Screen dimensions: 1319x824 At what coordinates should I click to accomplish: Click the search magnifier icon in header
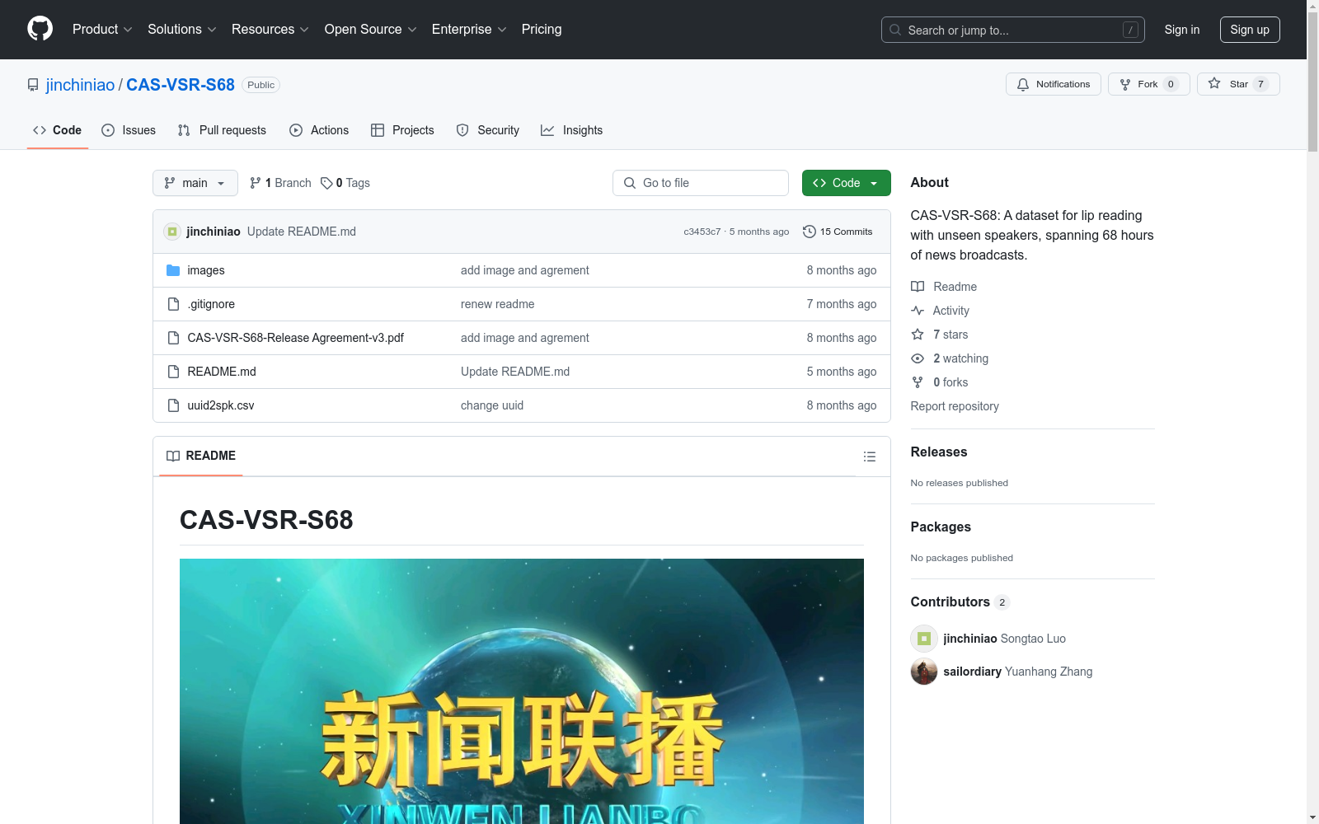(895, 30)
